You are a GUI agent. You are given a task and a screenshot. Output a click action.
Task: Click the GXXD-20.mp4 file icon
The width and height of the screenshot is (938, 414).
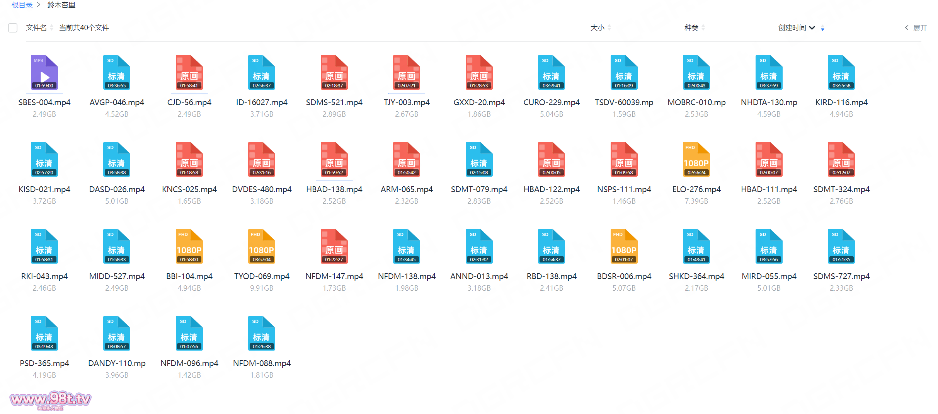[479, 72]
